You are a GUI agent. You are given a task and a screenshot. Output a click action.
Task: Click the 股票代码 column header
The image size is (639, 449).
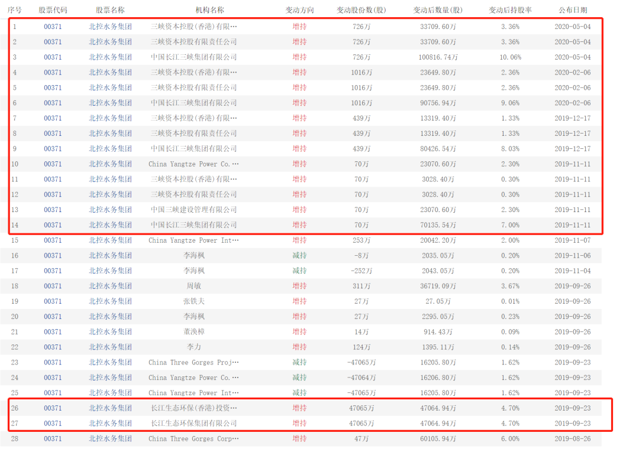coord(53,10)
